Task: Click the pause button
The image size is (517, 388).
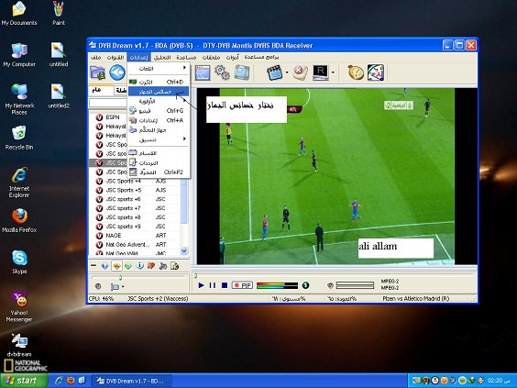Action: point(213,285)
